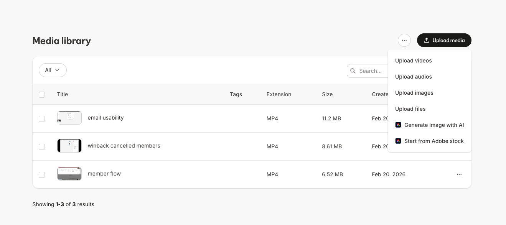Screen dimensions: 506x225
Task: Toggle the select-all checkbox in the header
Action: pos(42,95)
